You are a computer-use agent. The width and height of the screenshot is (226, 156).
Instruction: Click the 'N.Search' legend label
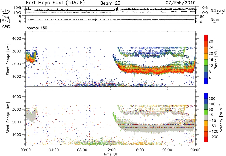pos(218,10)
